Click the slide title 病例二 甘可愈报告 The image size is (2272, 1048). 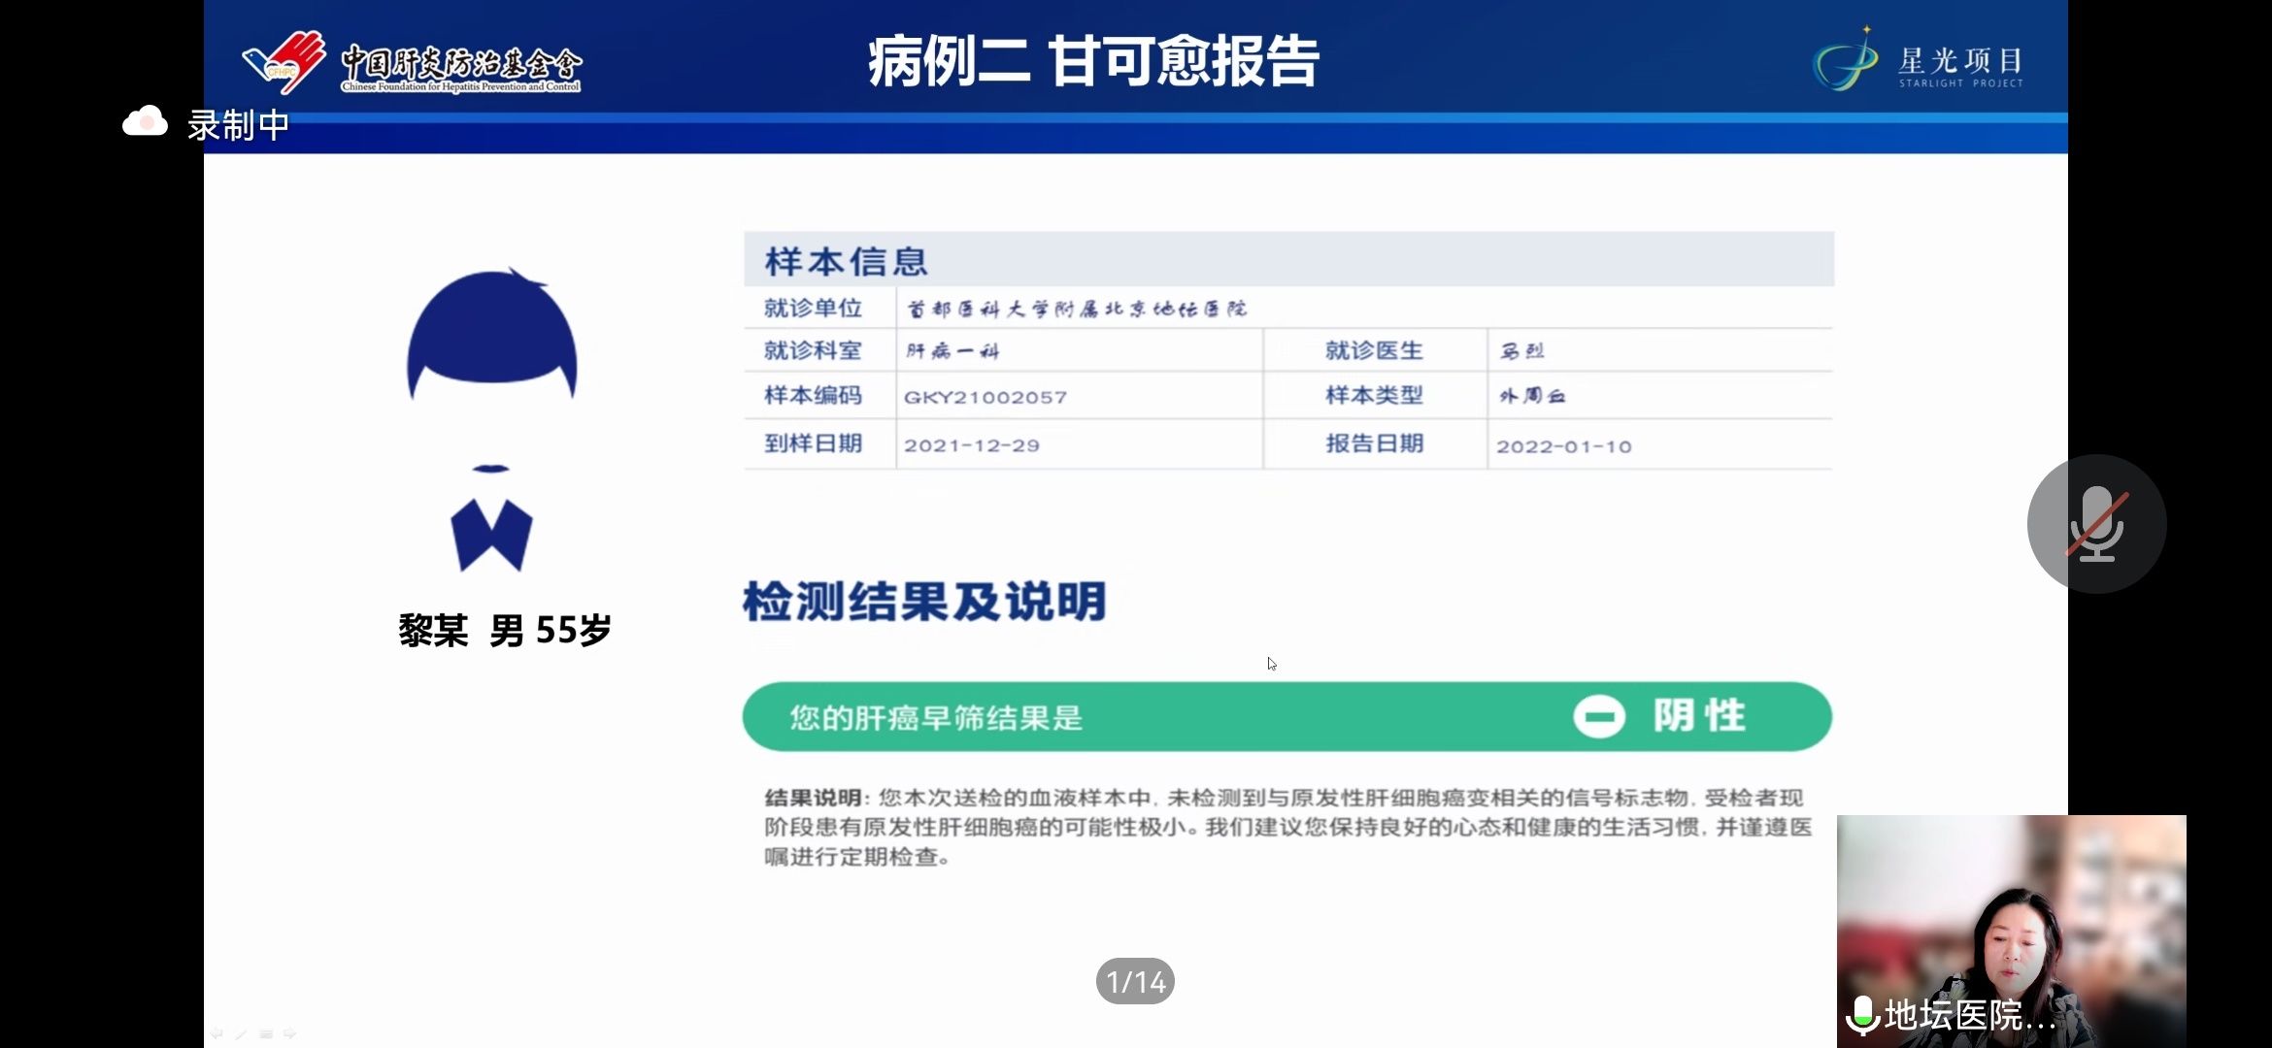pos(1093,61)
